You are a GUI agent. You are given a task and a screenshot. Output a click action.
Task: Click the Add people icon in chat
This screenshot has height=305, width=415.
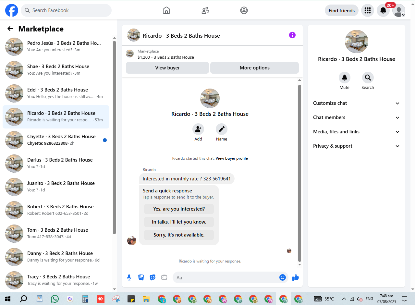pos(198,129)
